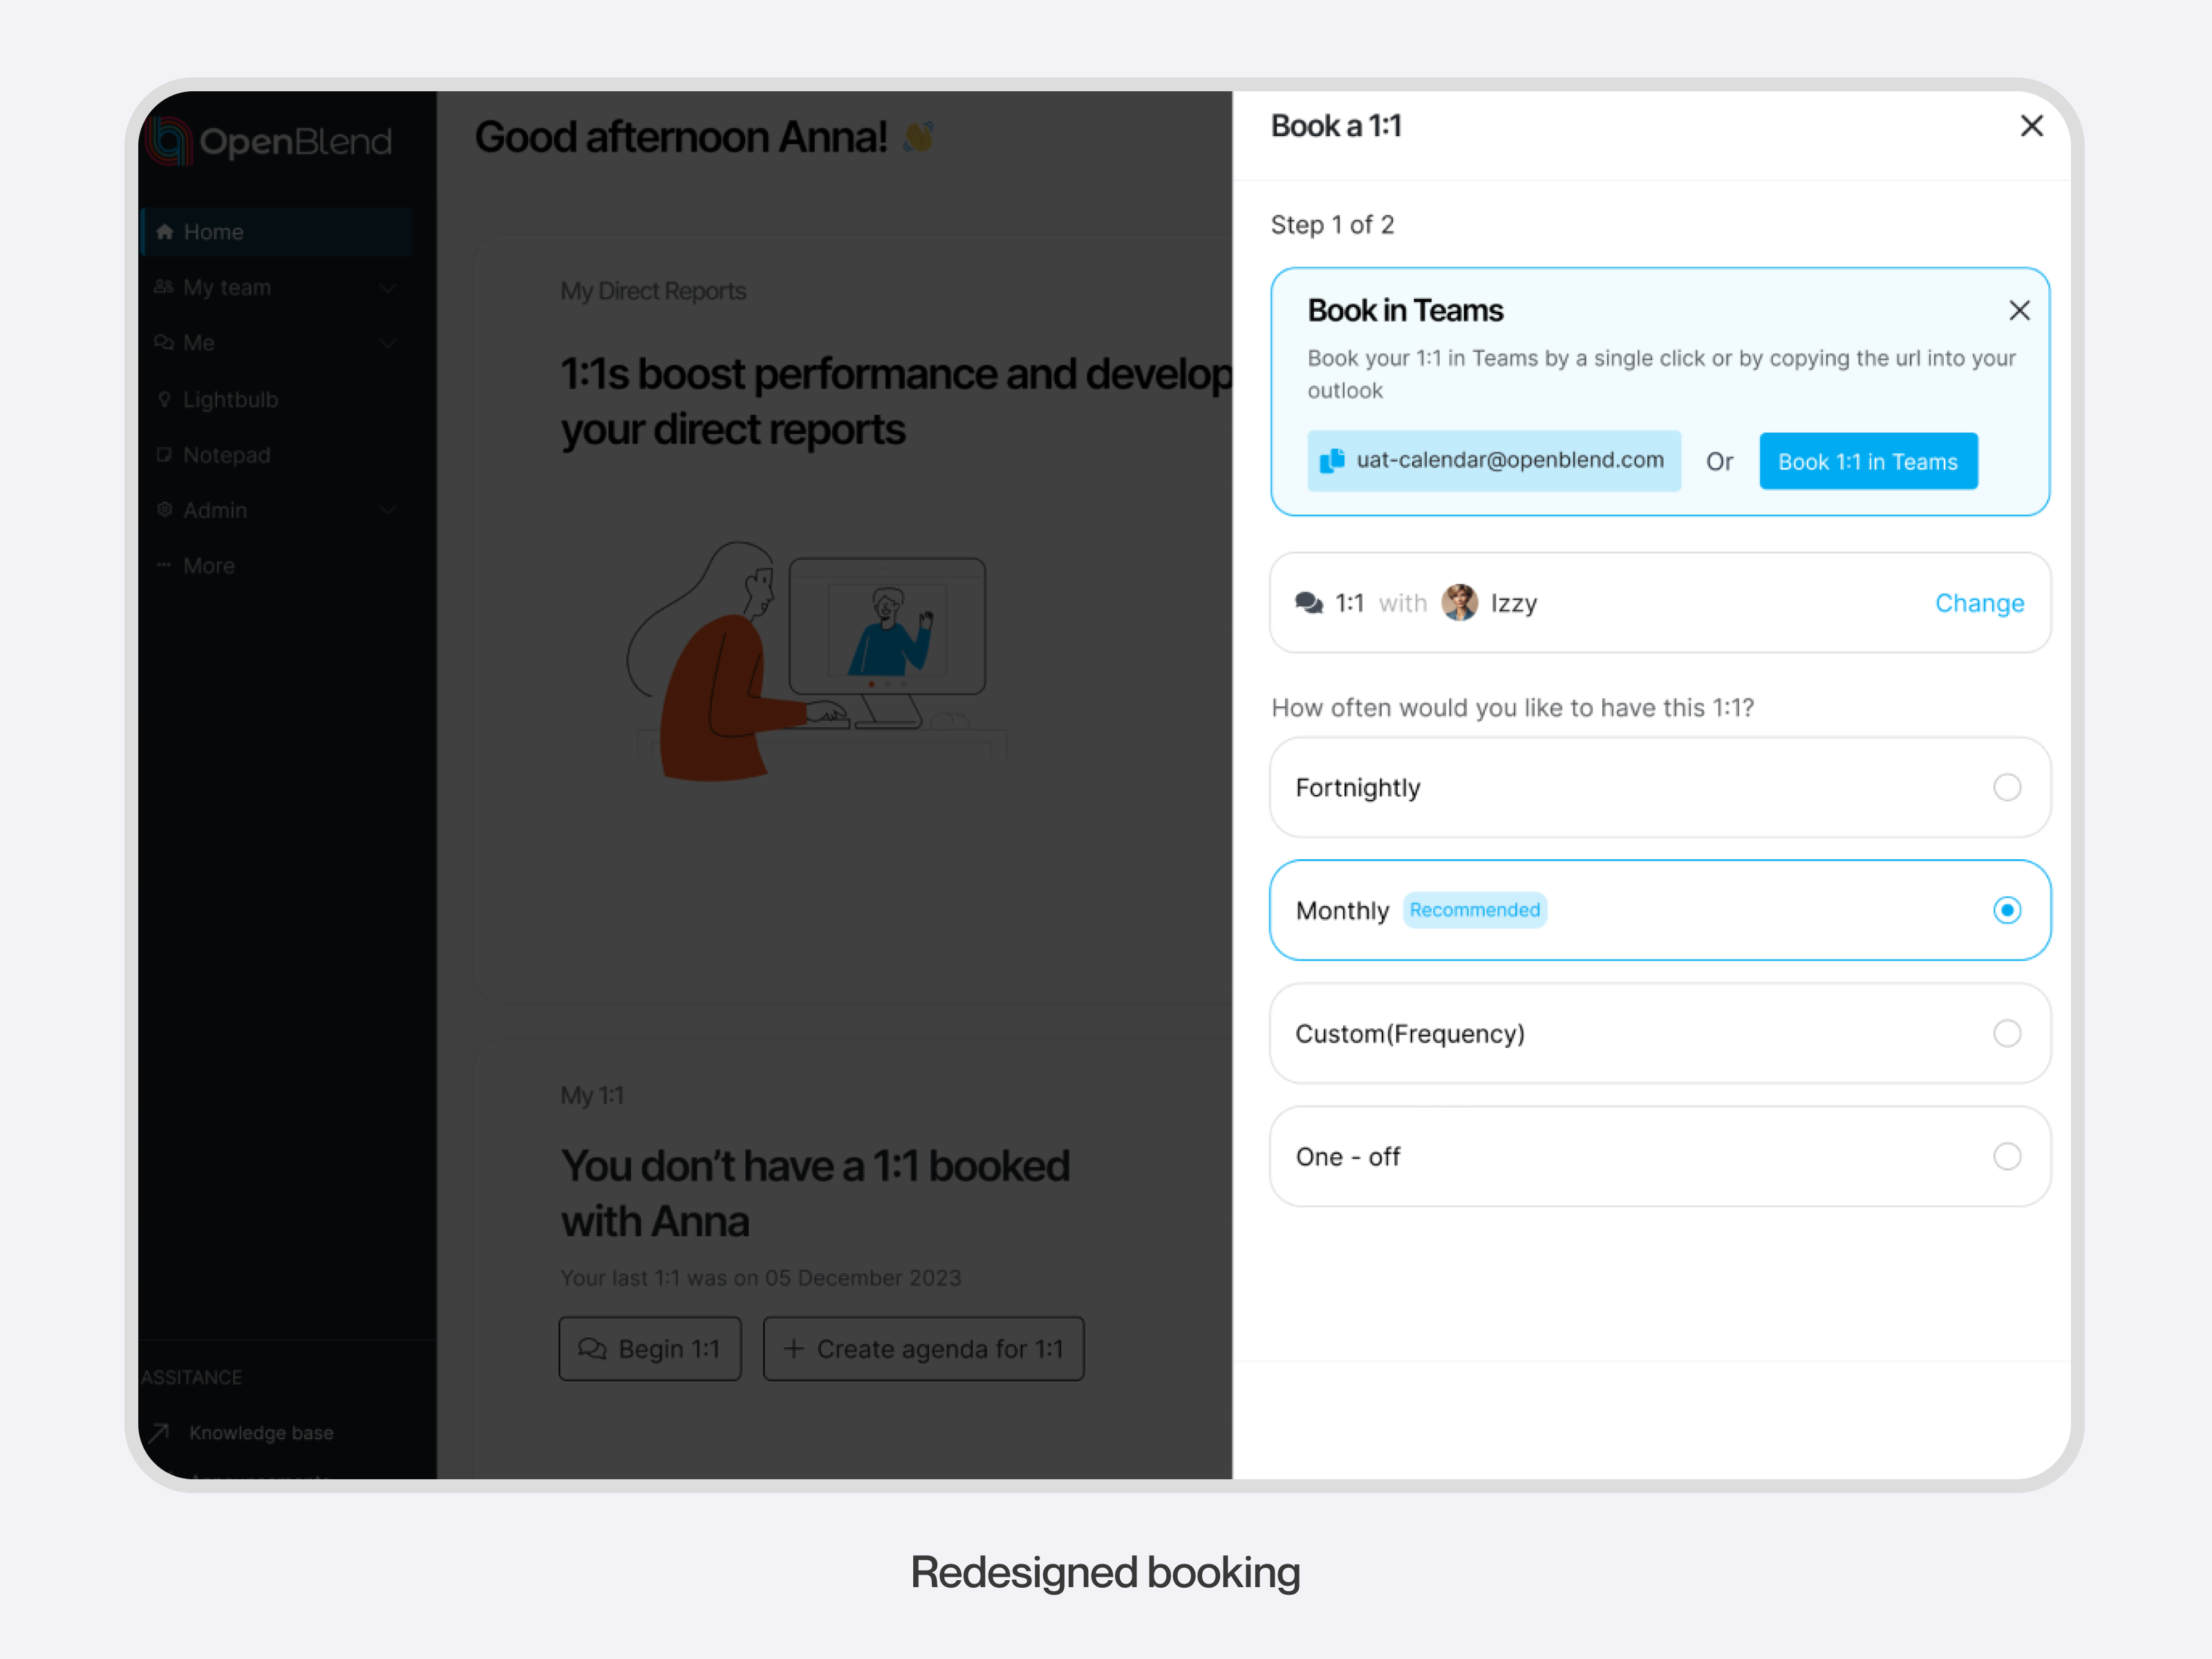This screenshot has width=2212, height=1659.
Task: Click Create agenda for 1:1 button
Action: click(x=923, y=1349)
